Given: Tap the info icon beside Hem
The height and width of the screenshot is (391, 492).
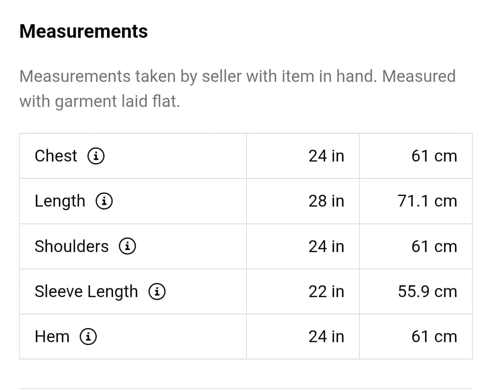Looking at the screenshot, I should click(88, 336).
